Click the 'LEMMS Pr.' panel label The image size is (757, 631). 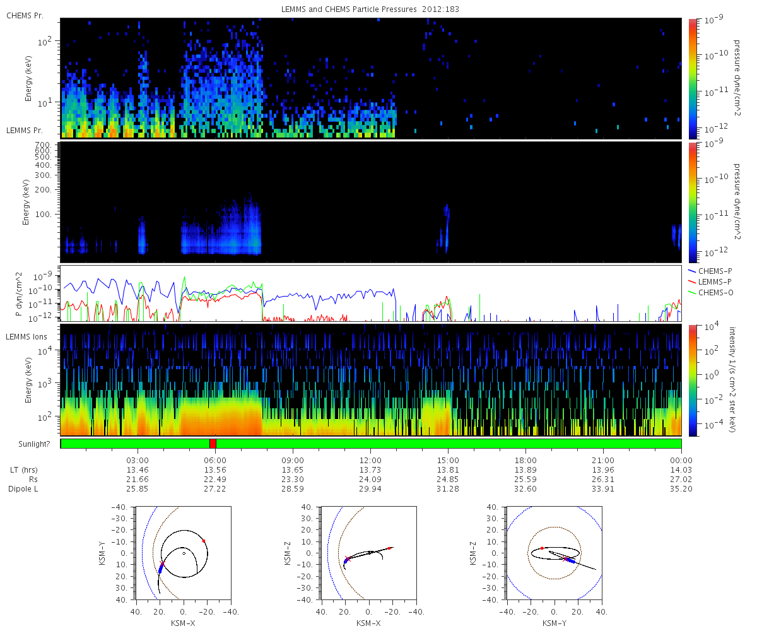pos(25,131)
